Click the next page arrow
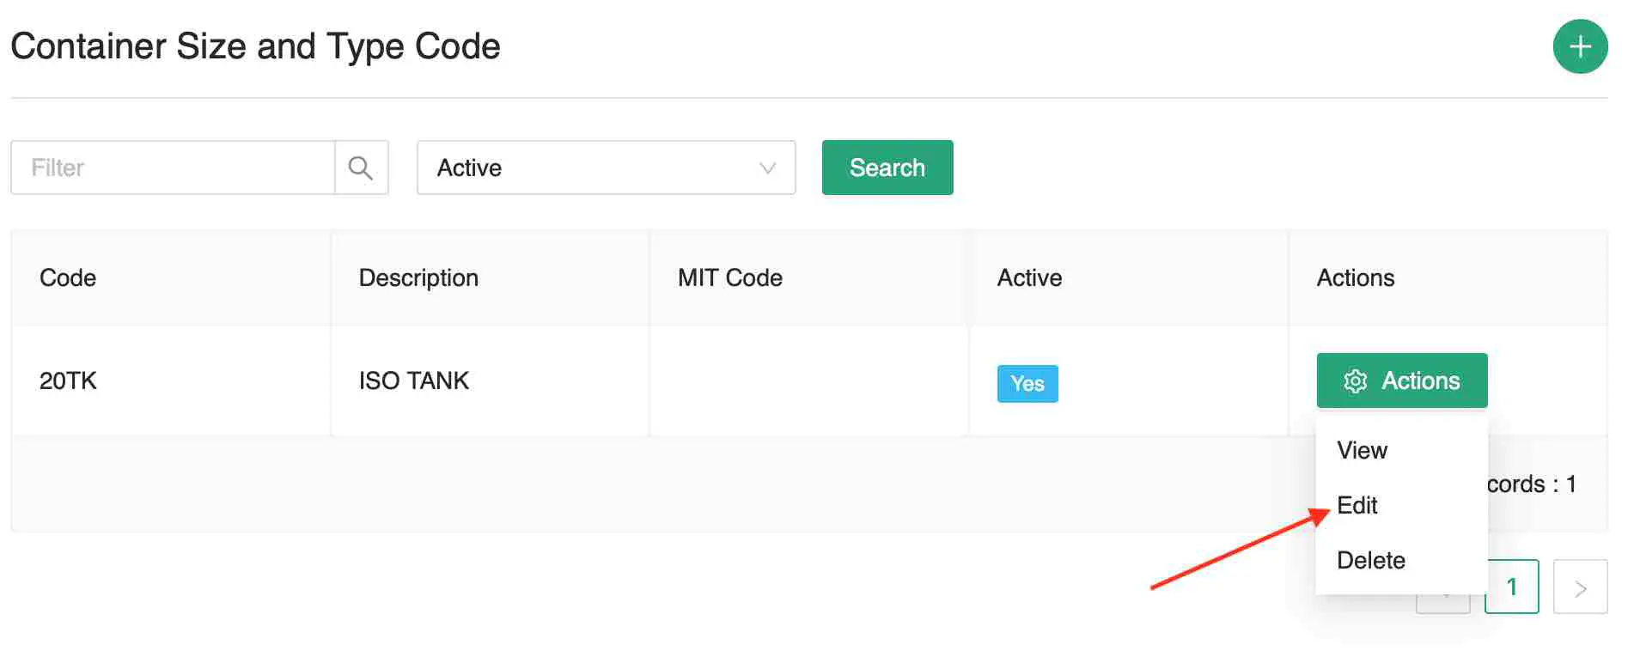Image resolution: width=1634 pixels, height=663 pixels. tap(1581, 587)
